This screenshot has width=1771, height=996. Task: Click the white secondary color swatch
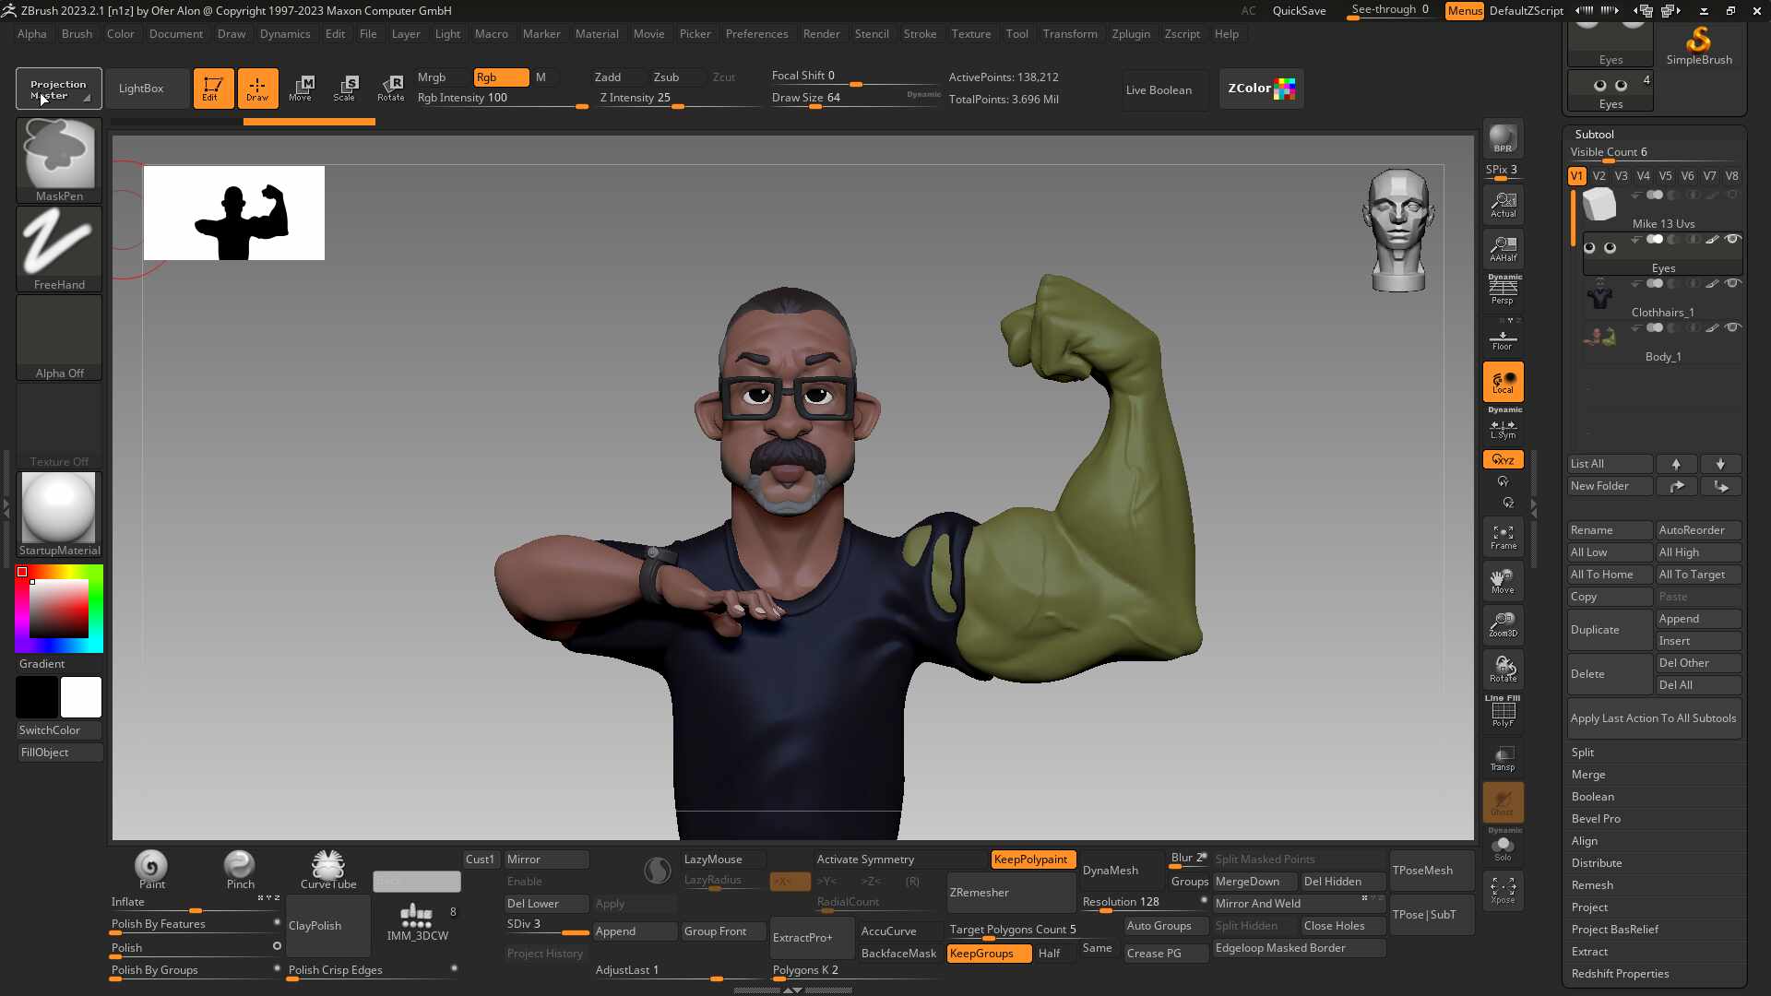pyautogui.click(x=81, y=697)
